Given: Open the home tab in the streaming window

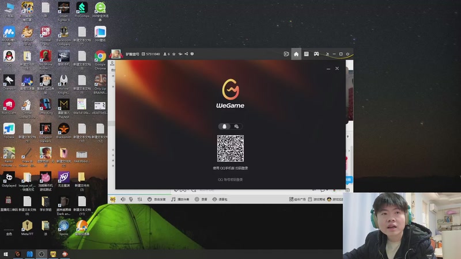Looking at the screenshot, I should [296, 54].
